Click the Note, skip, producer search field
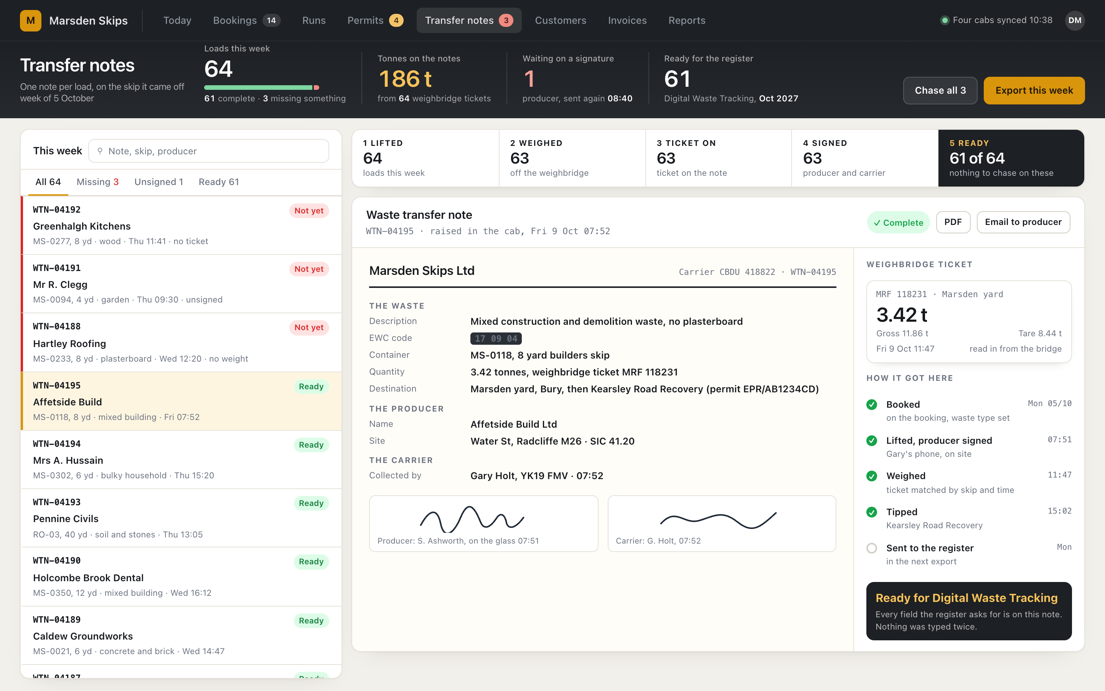Screen dimensions: 1105x691 [208, 151]
